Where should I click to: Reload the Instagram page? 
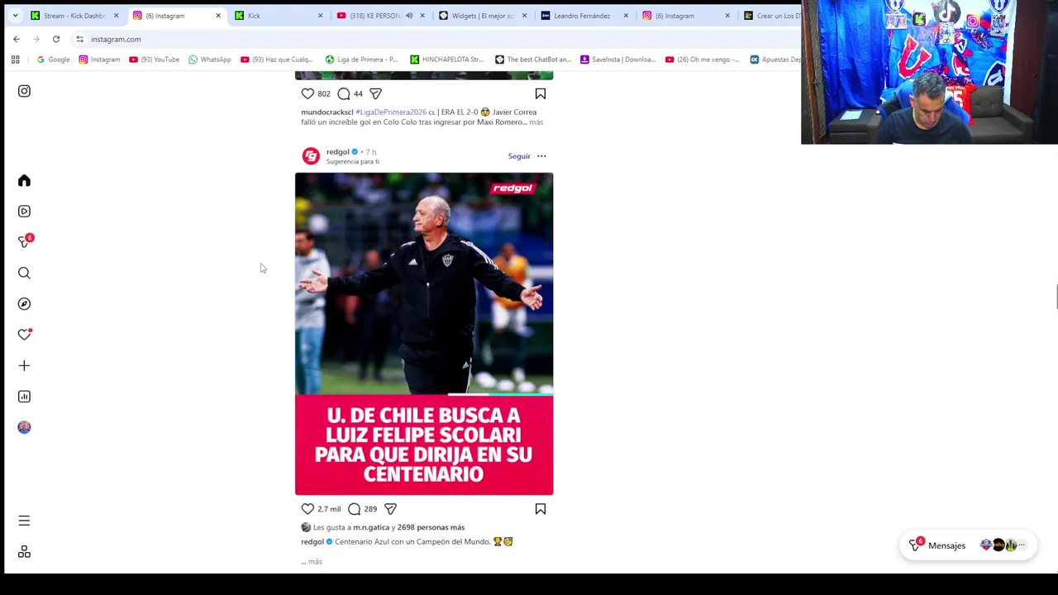click(56, 39)
